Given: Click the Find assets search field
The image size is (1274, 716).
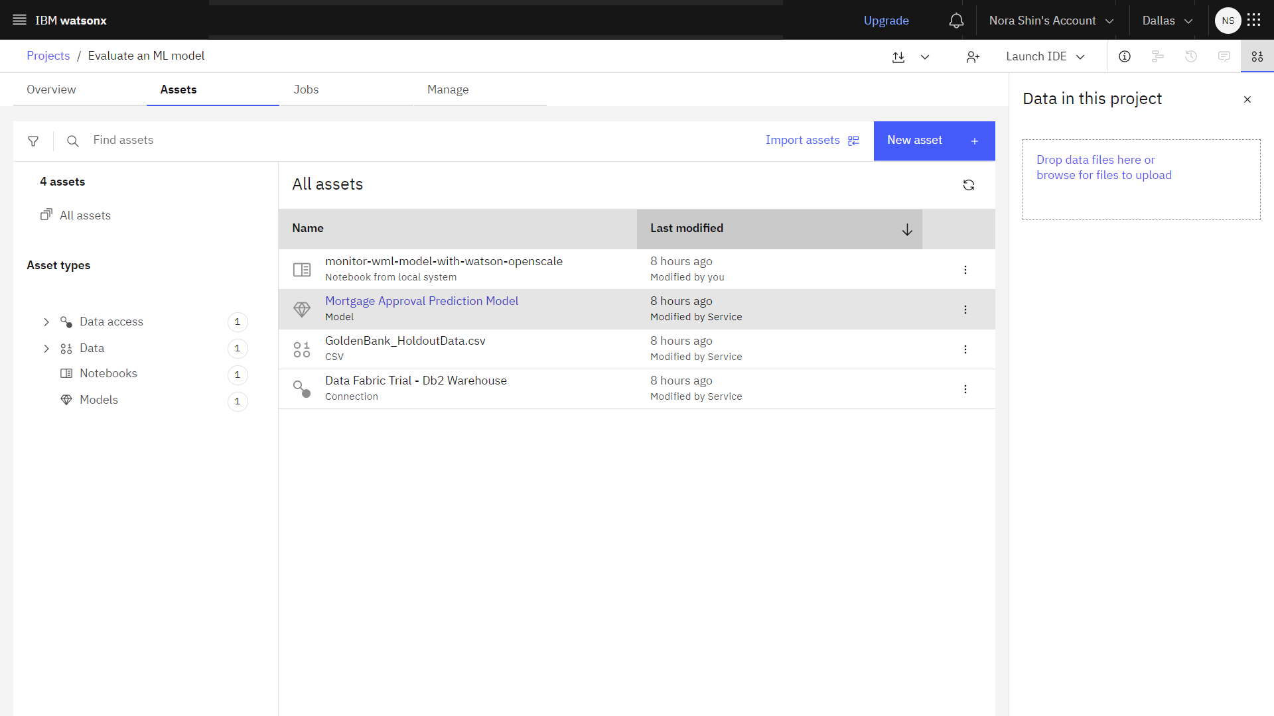Looking at the screenshot, I should [x=124, y=140].
